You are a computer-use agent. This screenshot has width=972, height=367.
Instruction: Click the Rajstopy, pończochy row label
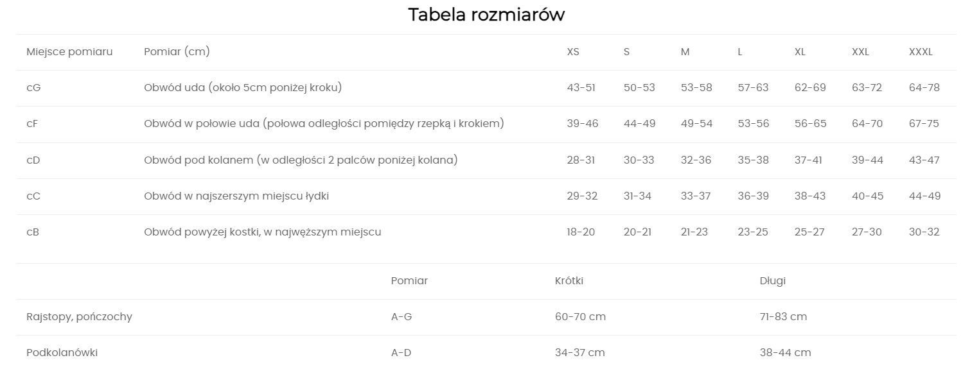[x=79, y=317]
